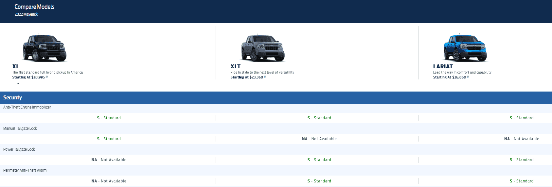The image size is (552, 187).
Task: Open disclaimer footnote beside Lariat price
Action: pyautogui.click(x=468, y=77)
